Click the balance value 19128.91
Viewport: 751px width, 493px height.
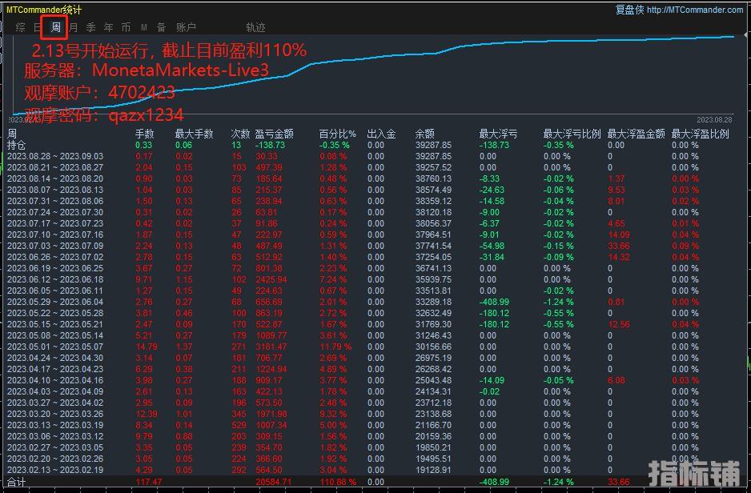[x=433, y=470]
